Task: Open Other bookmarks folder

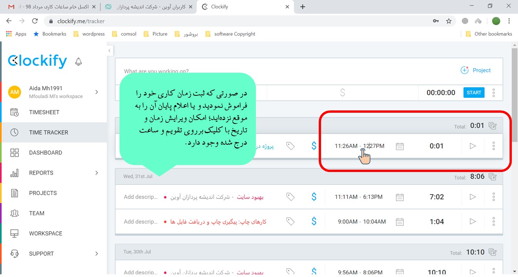Action: [x=489, y=34]
